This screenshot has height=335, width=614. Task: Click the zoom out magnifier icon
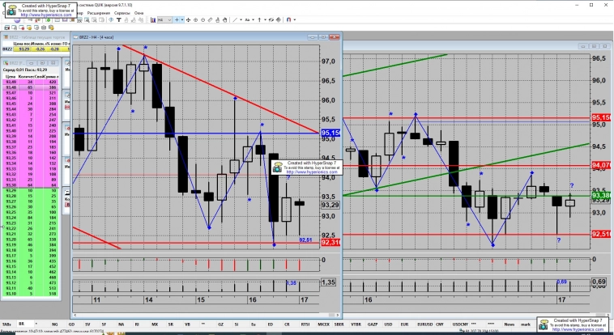coord(203,19)
